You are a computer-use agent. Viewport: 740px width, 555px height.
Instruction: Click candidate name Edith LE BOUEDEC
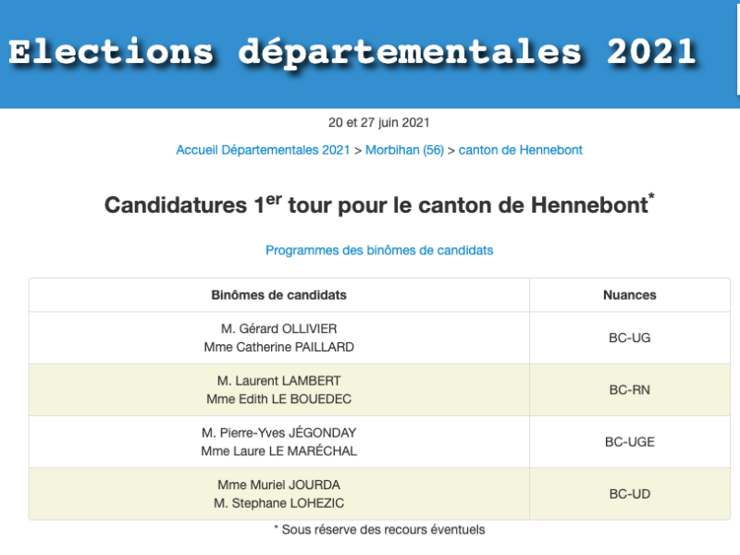278,399
